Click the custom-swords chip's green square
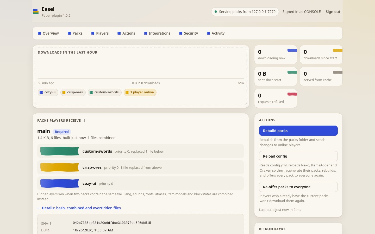The width and height of the screenshot is (375, 234). pyautogui.click(x=91, y=92)
